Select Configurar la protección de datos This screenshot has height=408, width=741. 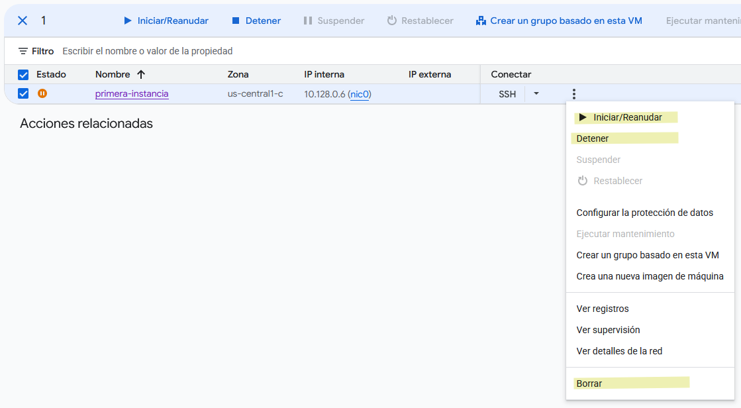[x=644, y=213]
